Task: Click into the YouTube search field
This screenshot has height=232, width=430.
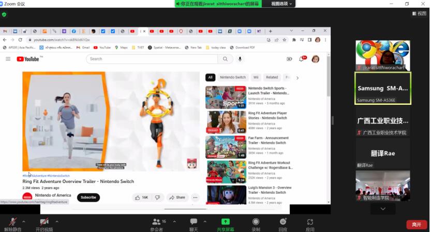Action: tap(152, 59)
